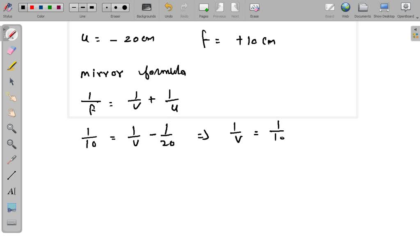The width and height of the screenshot is (420, 236).
Task: Open the Capture screen area tool
Action: (11, 207)
